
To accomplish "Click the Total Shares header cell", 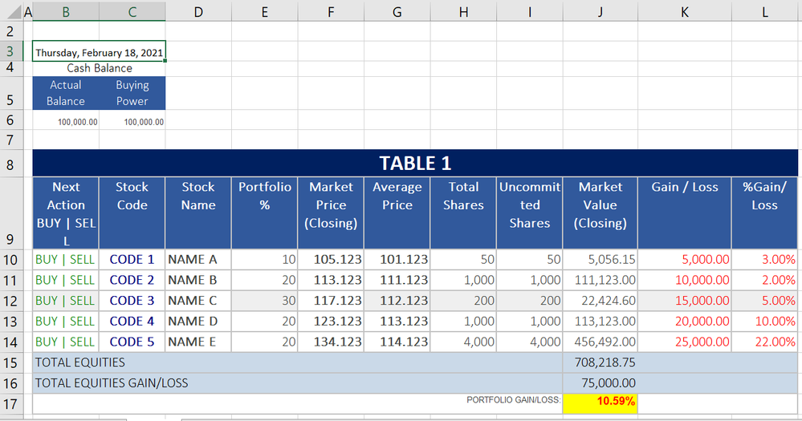I will (463, 213).
